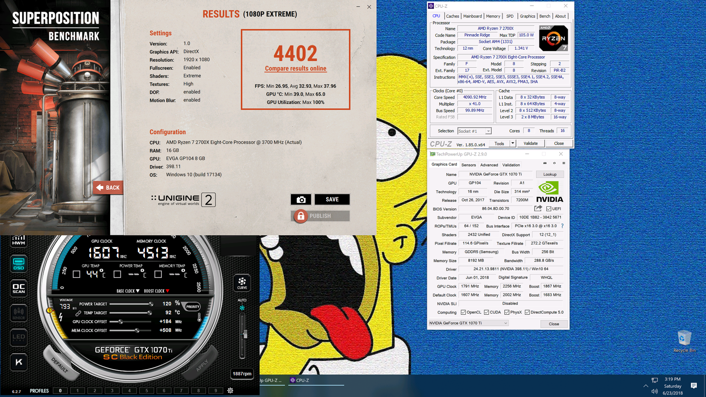Switch to the Memory tab in CPU-Z
The width and height of the screenshot is (706, 397).
(493, 16)
